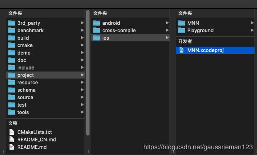257x155 pixels.
Task: Click the 'include' folder name
Action: pos(26,67)
